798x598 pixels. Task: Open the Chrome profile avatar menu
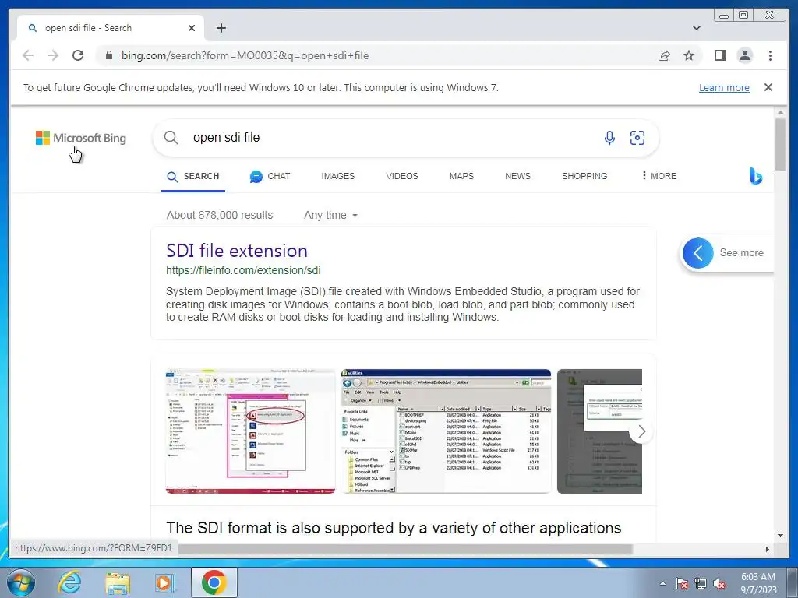[x=744, y=55]
